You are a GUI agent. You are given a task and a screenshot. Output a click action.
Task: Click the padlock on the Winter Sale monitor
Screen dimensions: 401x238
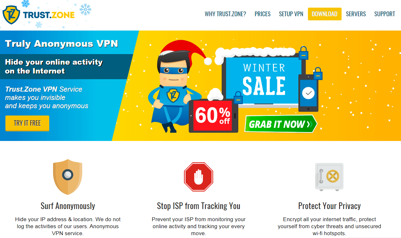pos(304,53)
